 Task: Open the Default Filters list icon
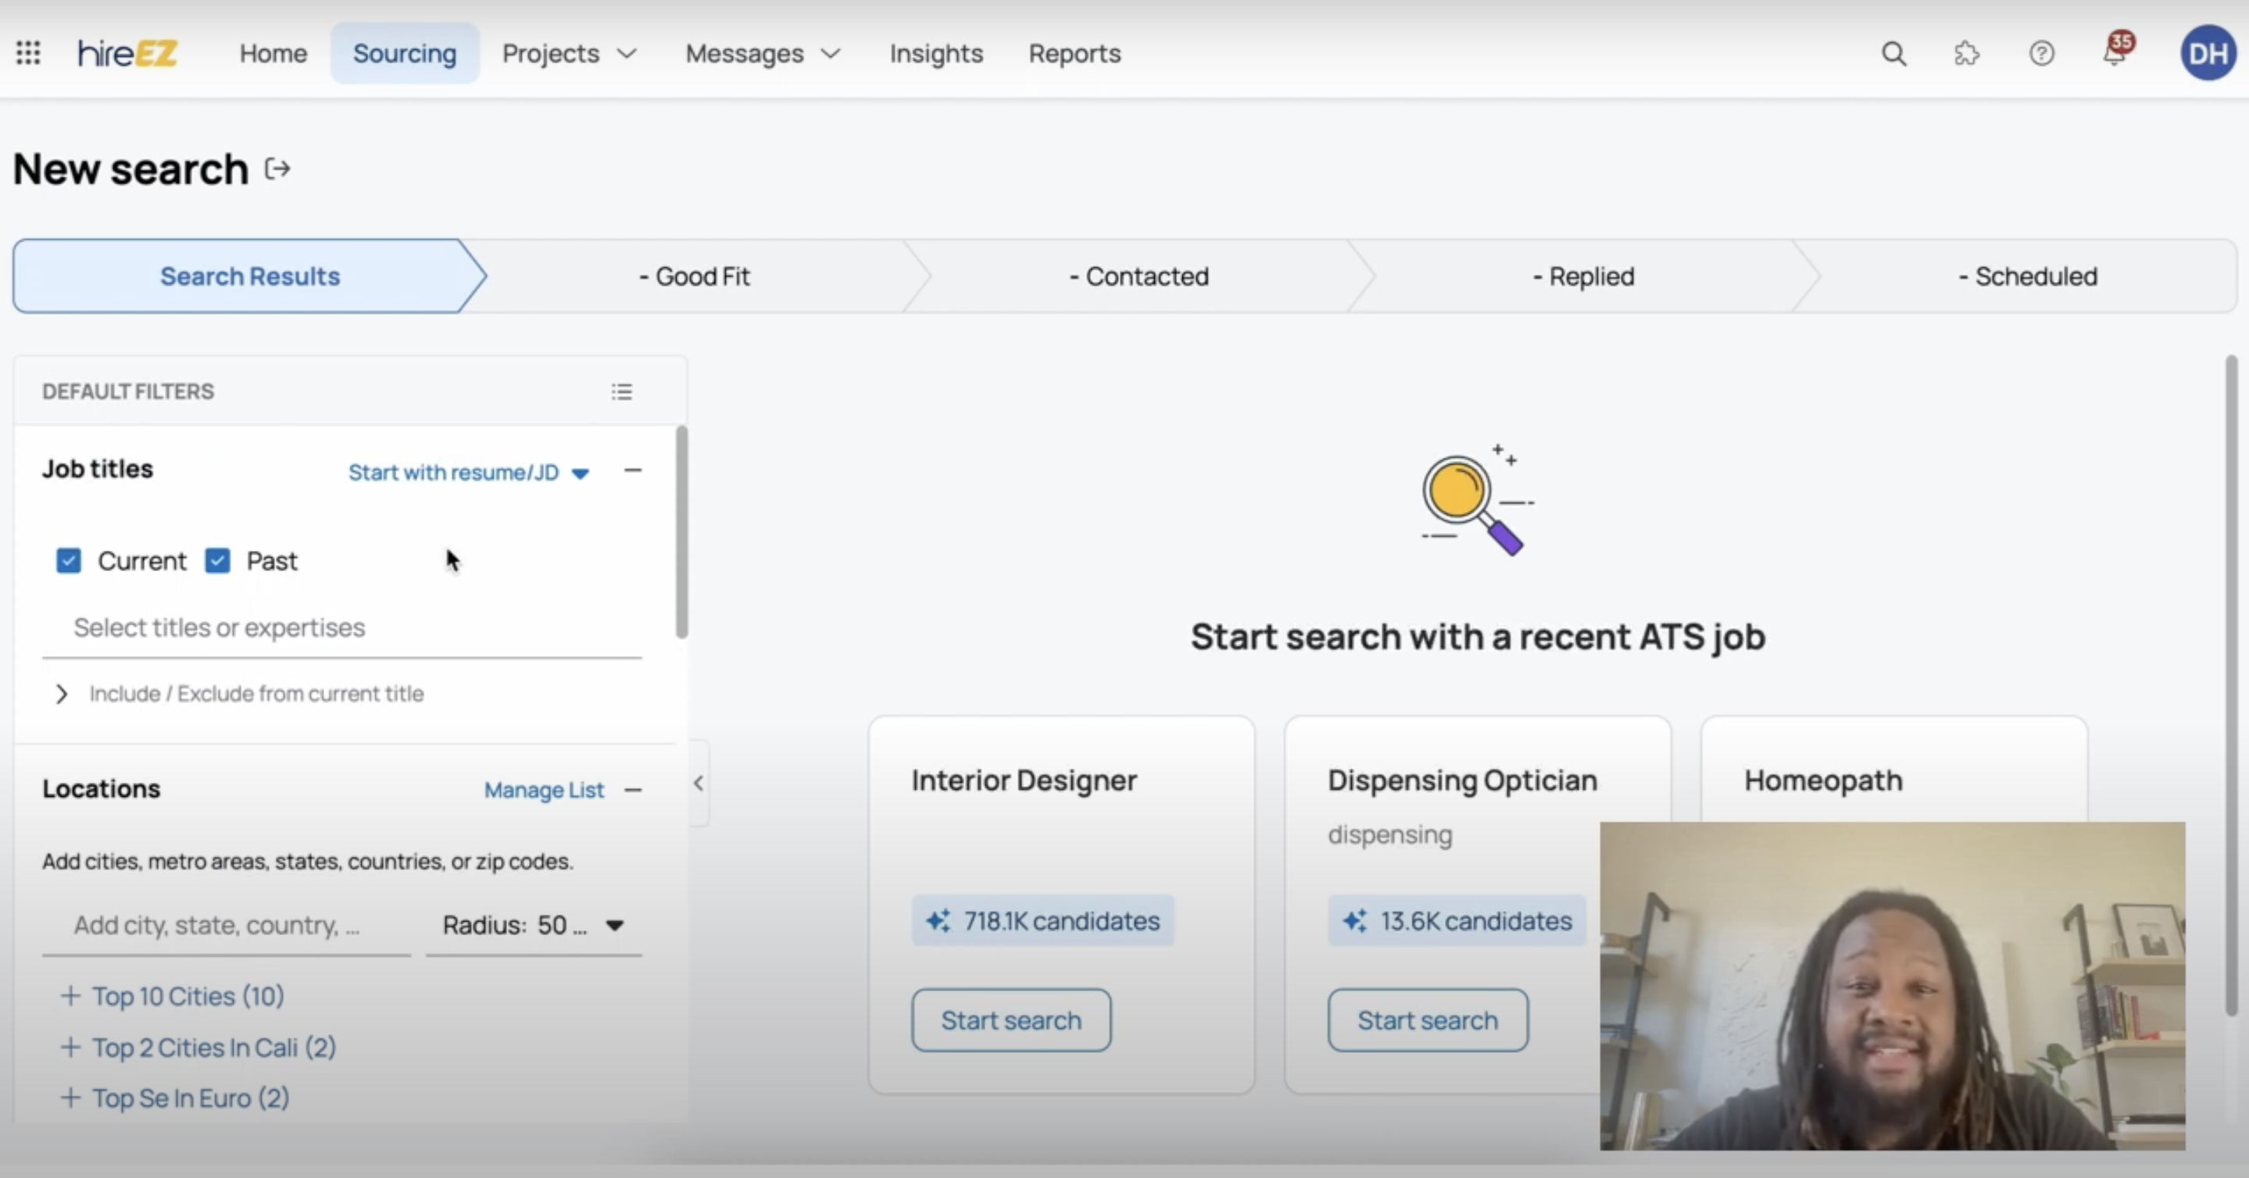point(621,392)
